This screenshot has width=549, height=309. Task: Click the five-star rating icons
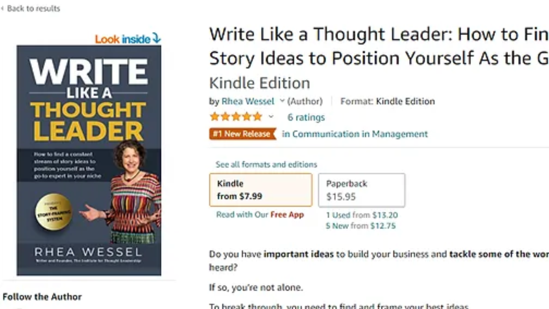[235, 117]
